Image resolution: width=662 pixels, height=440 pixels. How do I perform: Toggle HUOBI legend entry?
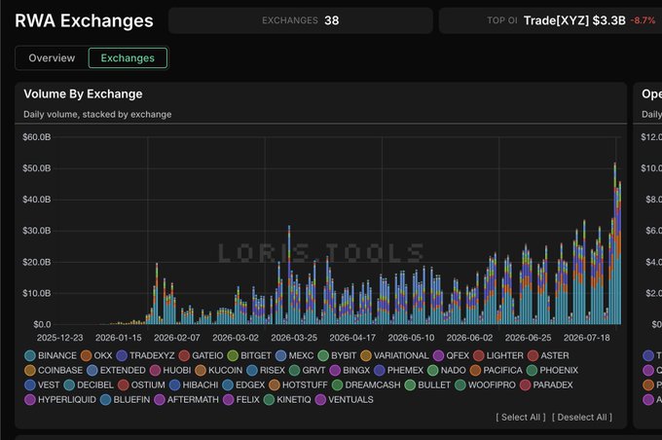pyautogui.click(x=170, y=370)
